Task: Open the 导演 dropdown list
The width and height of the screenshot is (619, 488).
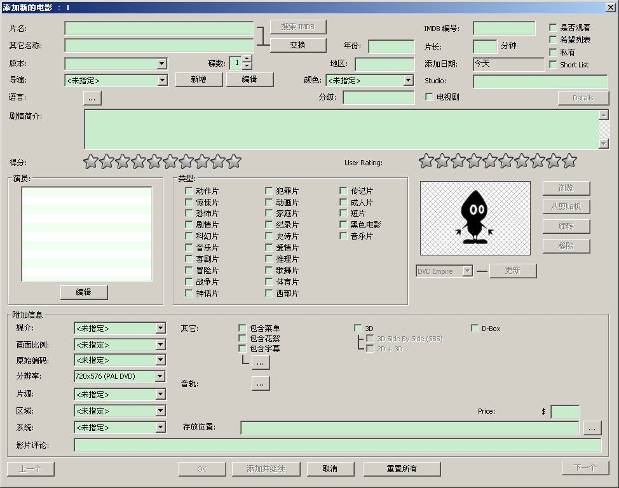Action: coord(162,80)
